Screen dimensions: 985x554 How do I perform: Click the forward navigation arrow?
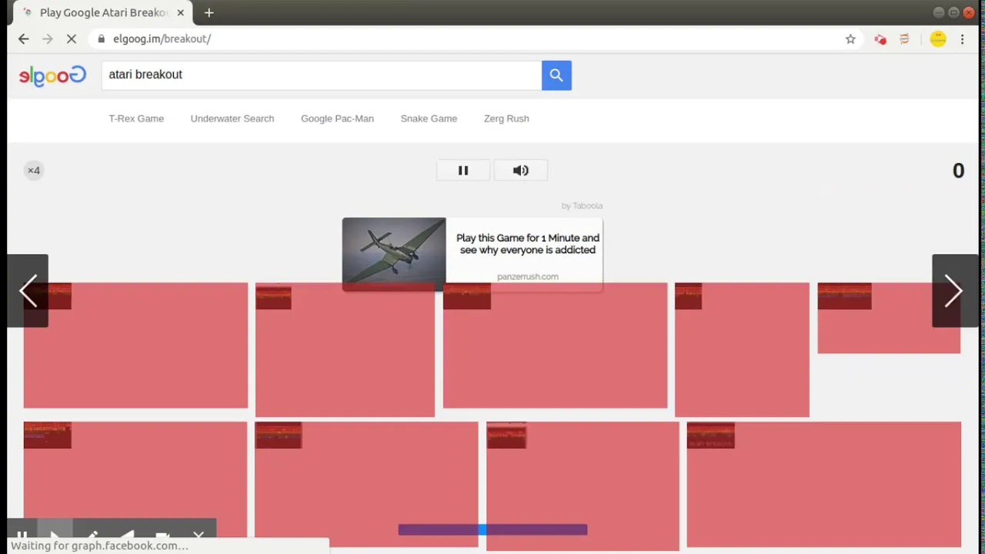pyautogui.click(x=48, y=38)
